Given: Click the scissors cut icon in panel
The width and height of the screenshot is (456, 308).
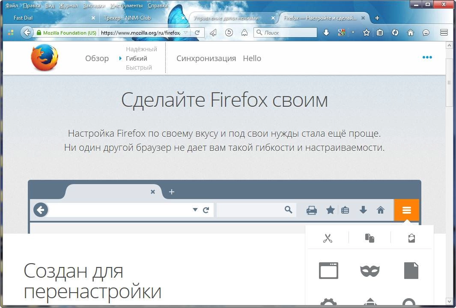Looking at the screenshot, I should coord(328,238).
